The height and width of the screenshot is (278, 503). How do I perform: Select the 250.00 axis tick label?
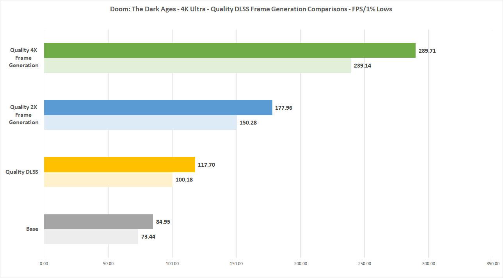pyautogui.click(x=364, y=264)
